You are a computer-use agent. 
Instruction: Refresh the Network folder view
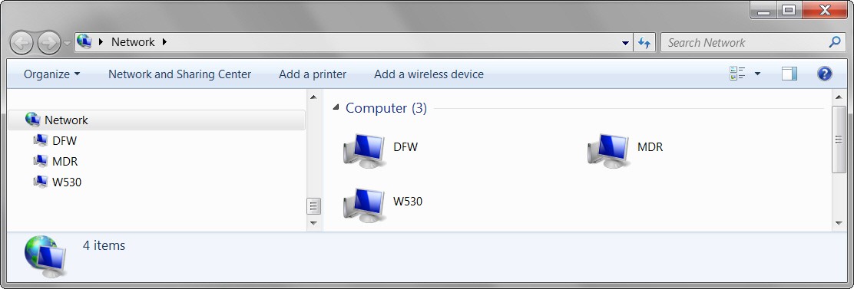pos(644,43)
